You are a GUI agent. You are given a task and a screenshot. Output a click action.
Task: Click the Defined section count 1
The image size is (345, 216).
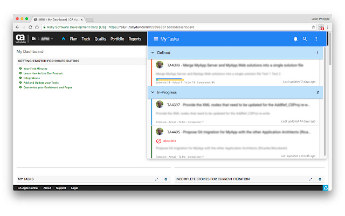318,53
